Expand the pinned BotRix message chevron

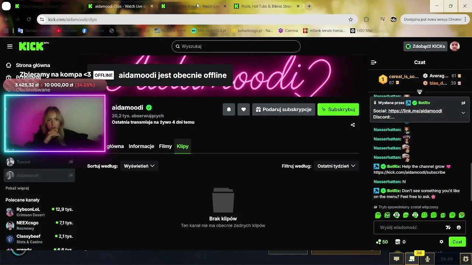tap(463, 113)
